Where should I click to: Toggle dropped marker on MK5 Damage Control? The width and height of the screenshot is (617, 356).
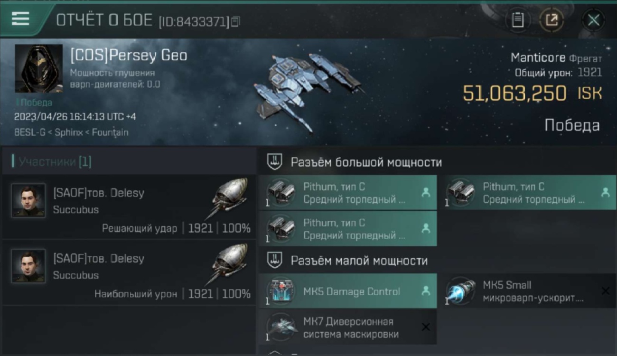point(426,291)
